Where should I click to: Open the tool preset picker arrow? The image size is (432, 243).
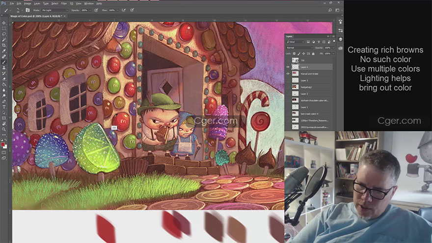(x=11, y=10)
